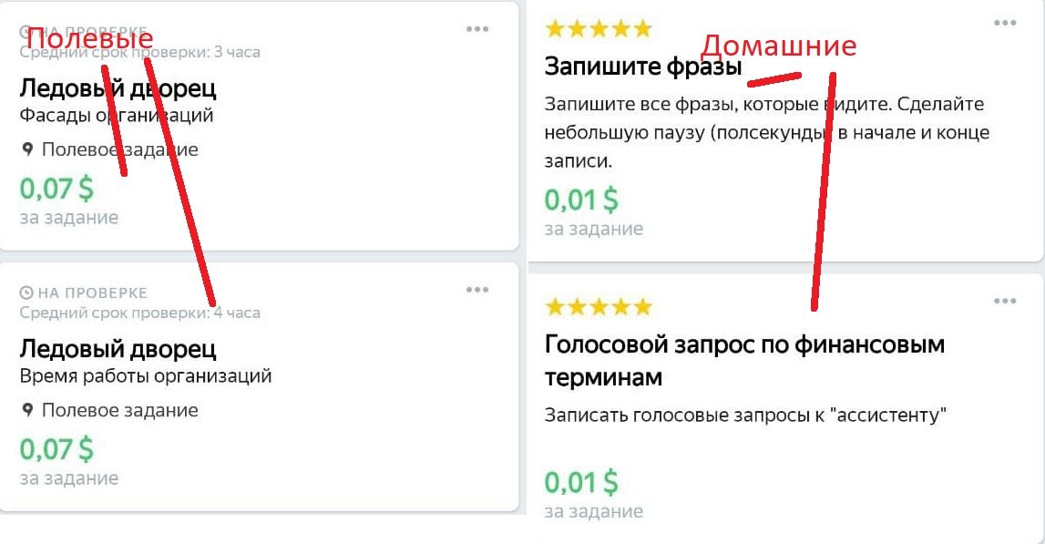The height and width of the screenshot is (544, 1045).
Task: Expand the options menu on the Голосовой запрос card
Action: tap(1003, 299)
